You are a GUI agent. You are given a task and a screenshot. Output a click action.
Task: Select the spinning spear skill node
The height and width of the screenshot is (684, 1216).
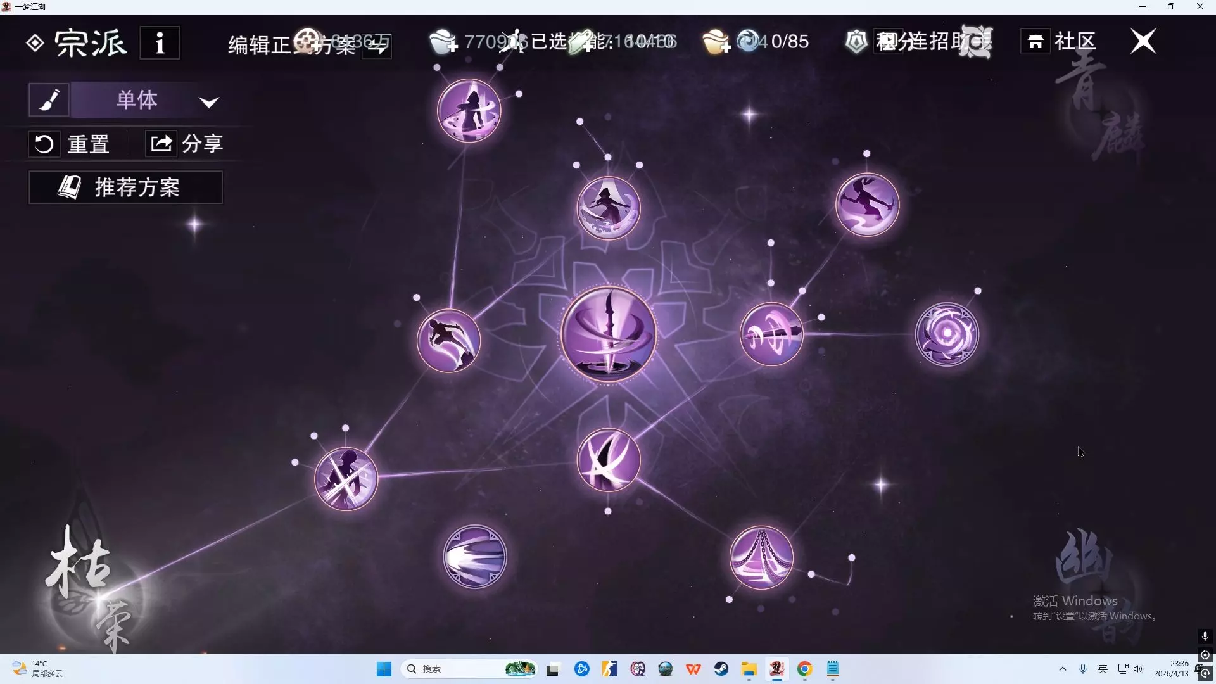(771, 334)
